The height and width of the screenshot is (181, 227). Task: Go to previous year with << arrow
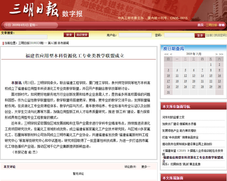pos(166,54)
